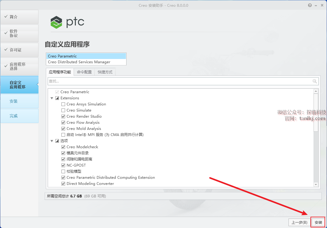Screen dimensions: 327x228
Task: Switch to 应用程序功能 tab
Action: point(60,72)
